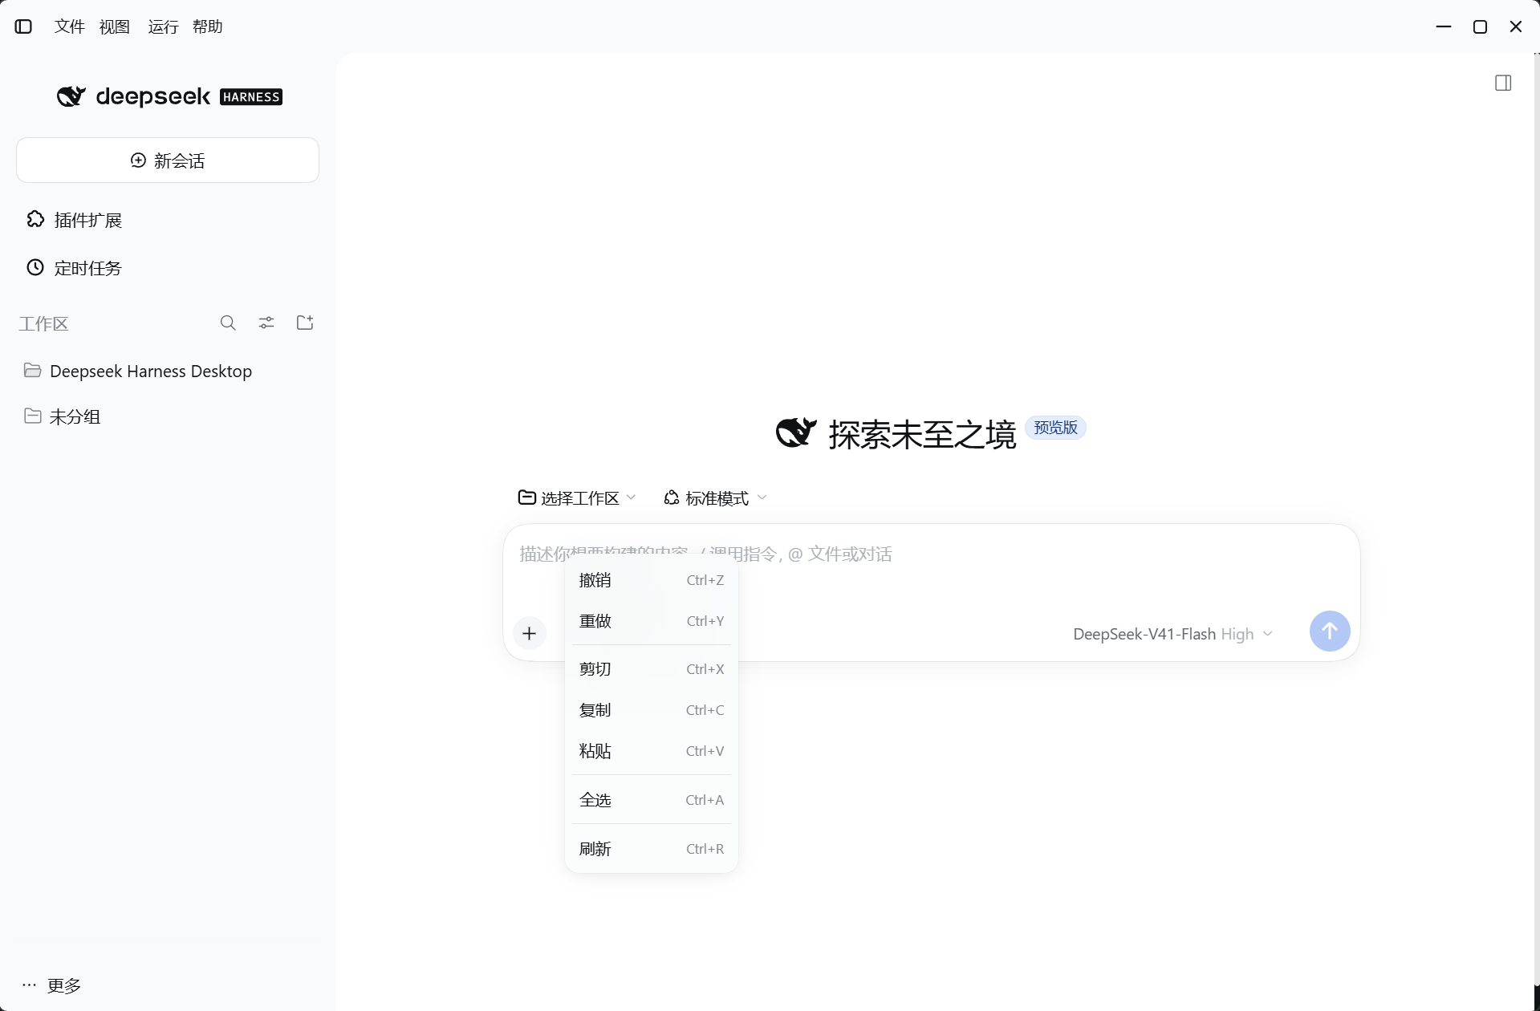Open 插件扩展 plugin extensions

tap(168, 220)
